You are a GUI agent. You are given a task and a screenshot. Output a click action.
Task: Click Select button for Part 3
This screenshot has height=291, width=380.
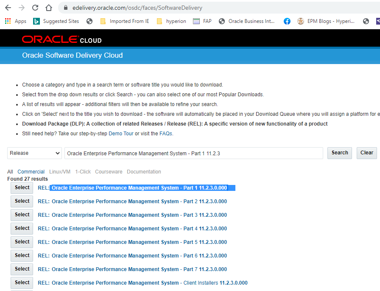pos(22,215)
